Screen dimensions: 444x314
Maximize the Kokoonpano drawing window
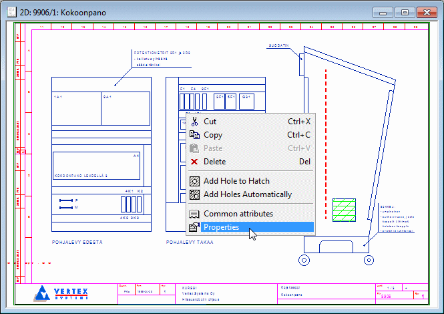[x=405, y=13]
